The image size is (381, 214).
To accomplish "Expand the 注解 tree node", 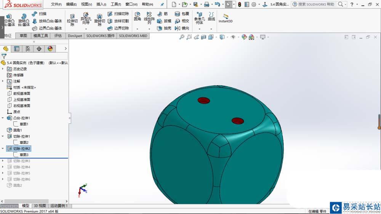I will [x=3, y=81].
